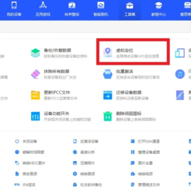Launch the 迁移设备数据 migration tool
Screen dimensions: 191x191
[126, 95]
